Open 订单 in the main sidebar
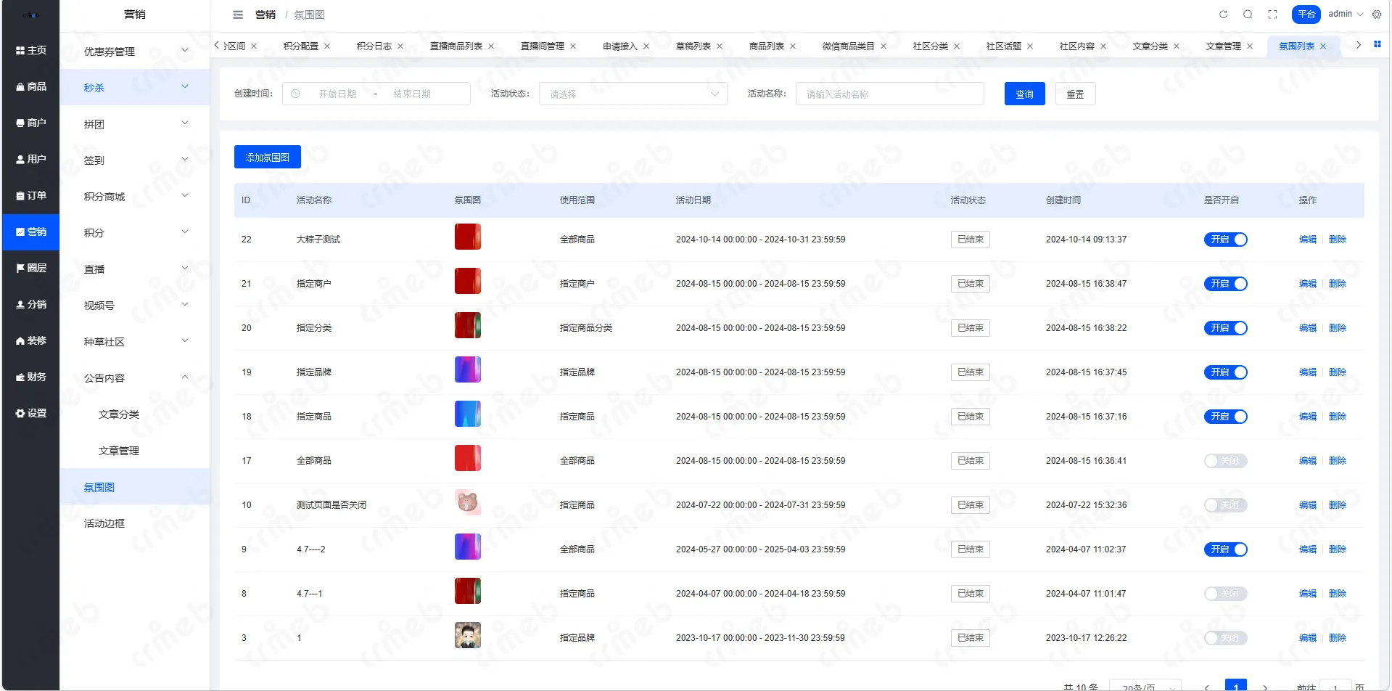The image size is (1392, 691). pos(31,195)
